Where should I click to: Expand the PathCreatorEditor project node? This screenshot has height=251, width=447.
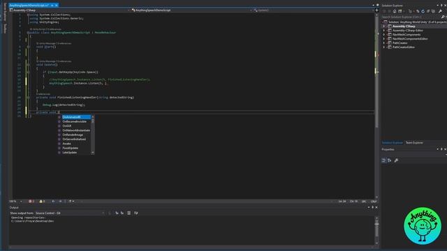pyautogui.click(x=384, y=47)
